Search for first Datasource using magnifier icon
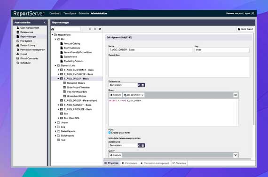268x177 pixels. pos(139,85)
